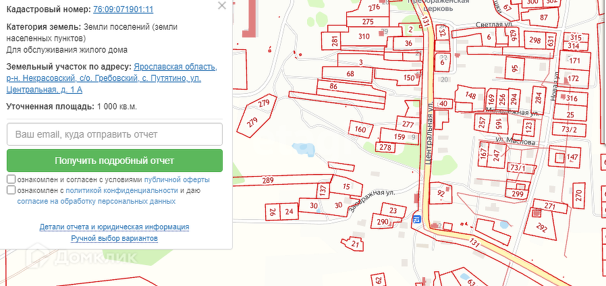Select land parcel 92 on map
This screenshot has width=606, height=286.
point(441,192)
